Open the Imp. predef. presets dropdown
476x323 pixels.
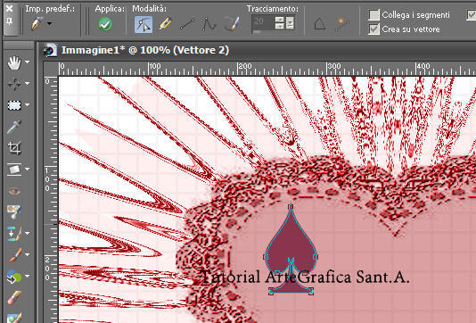[x=49, y=23]
